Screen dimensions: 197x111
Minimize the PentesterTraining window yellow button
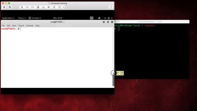[x=6, y=3]
